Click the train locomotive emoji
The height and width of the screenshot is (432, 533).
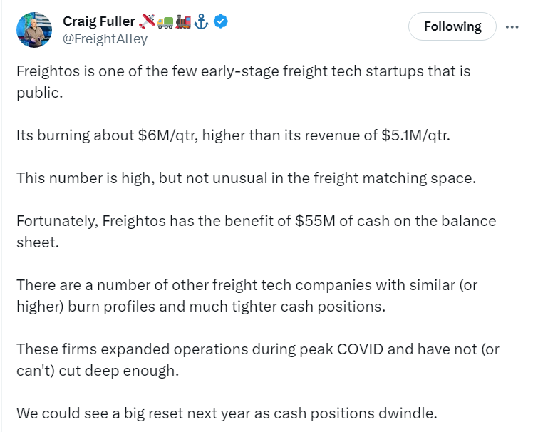point(183,21)
